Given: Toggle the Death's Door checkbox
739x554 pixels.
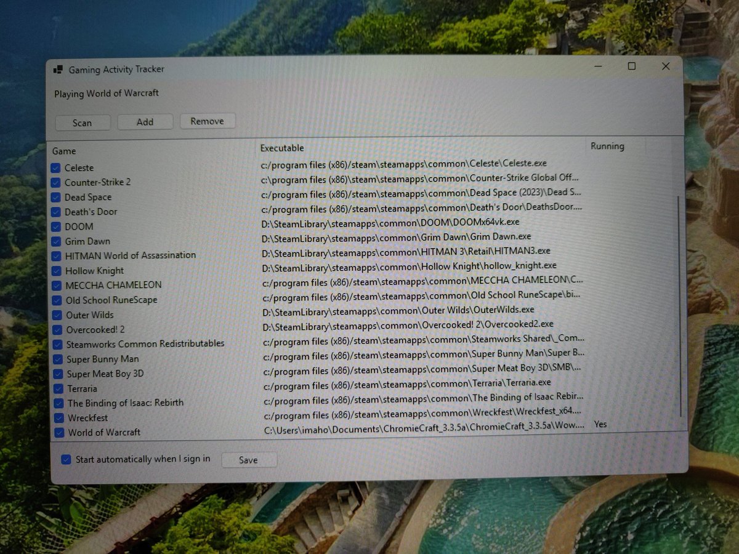Looking at the screenshot, I should click(55, 212).
